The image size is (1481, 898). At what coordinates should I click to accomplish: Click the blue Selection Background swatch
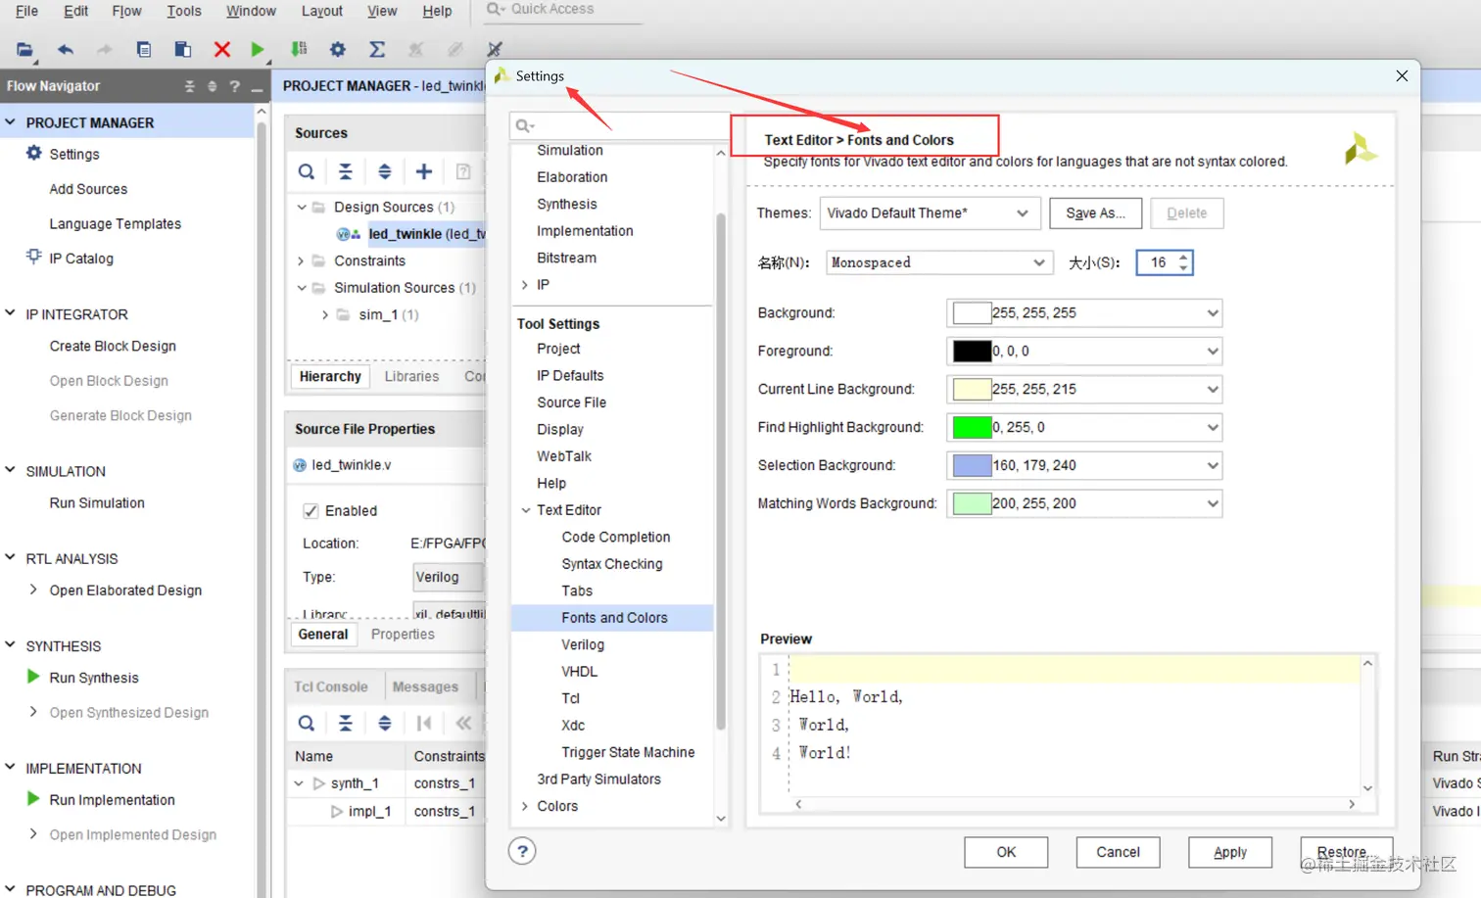[972, 466]
